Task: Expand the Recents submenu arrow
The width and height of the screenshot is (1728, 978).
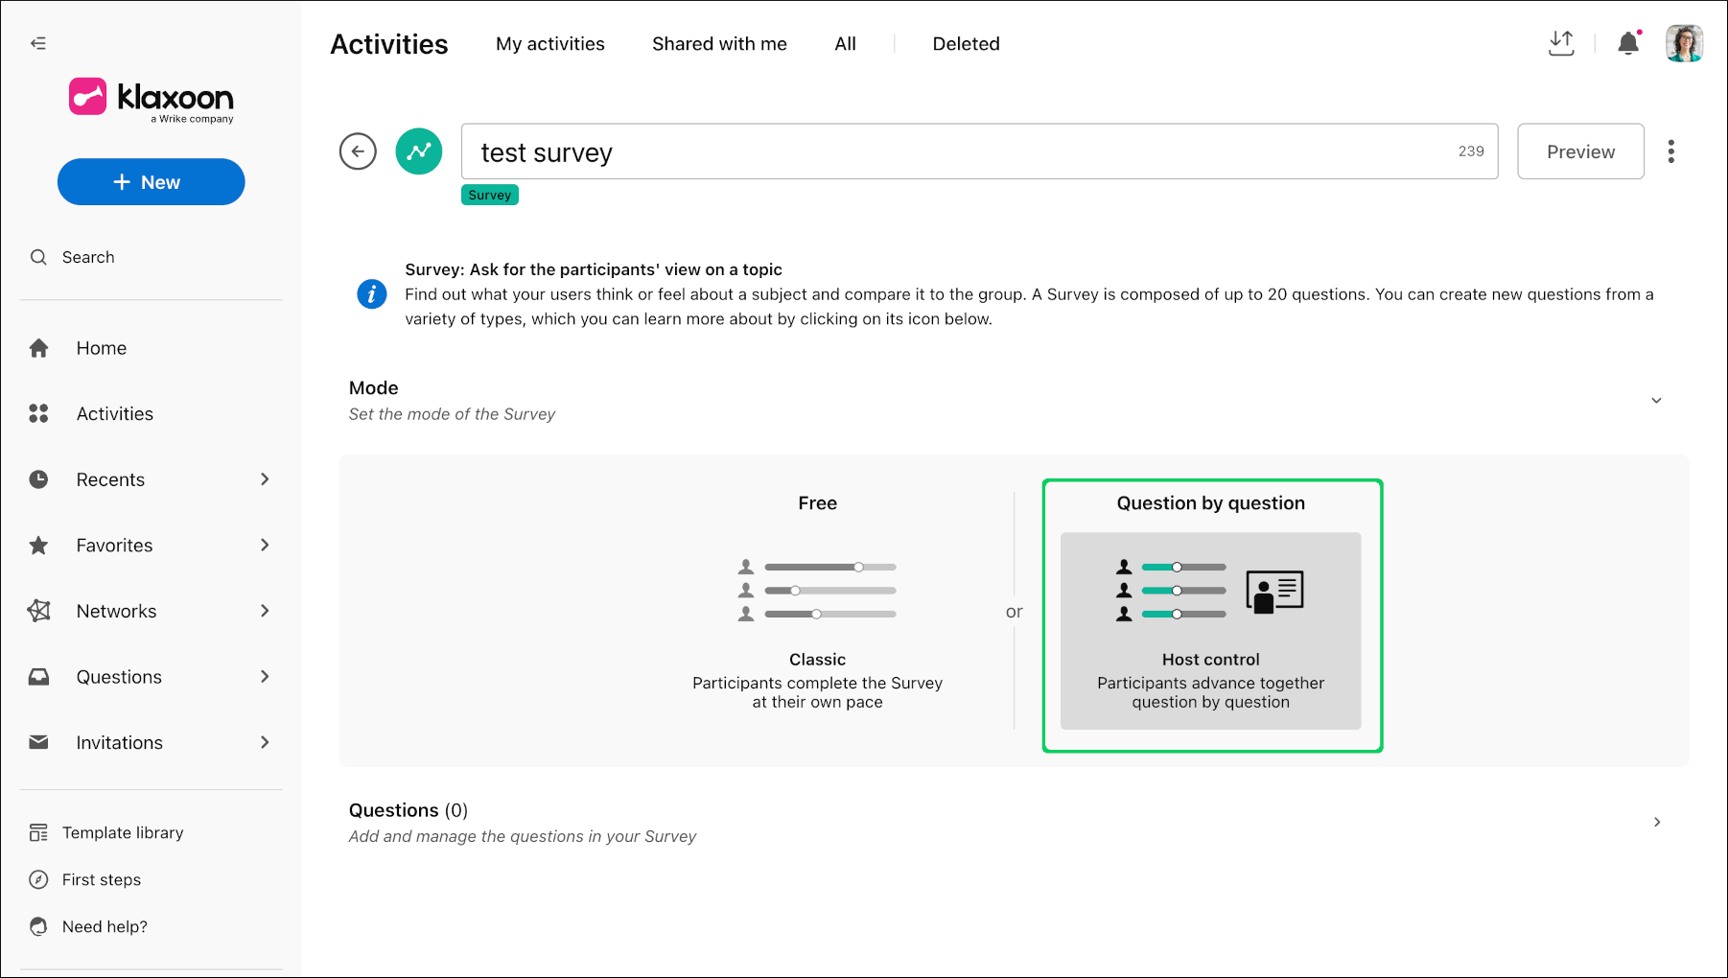Action: point(265,479)
